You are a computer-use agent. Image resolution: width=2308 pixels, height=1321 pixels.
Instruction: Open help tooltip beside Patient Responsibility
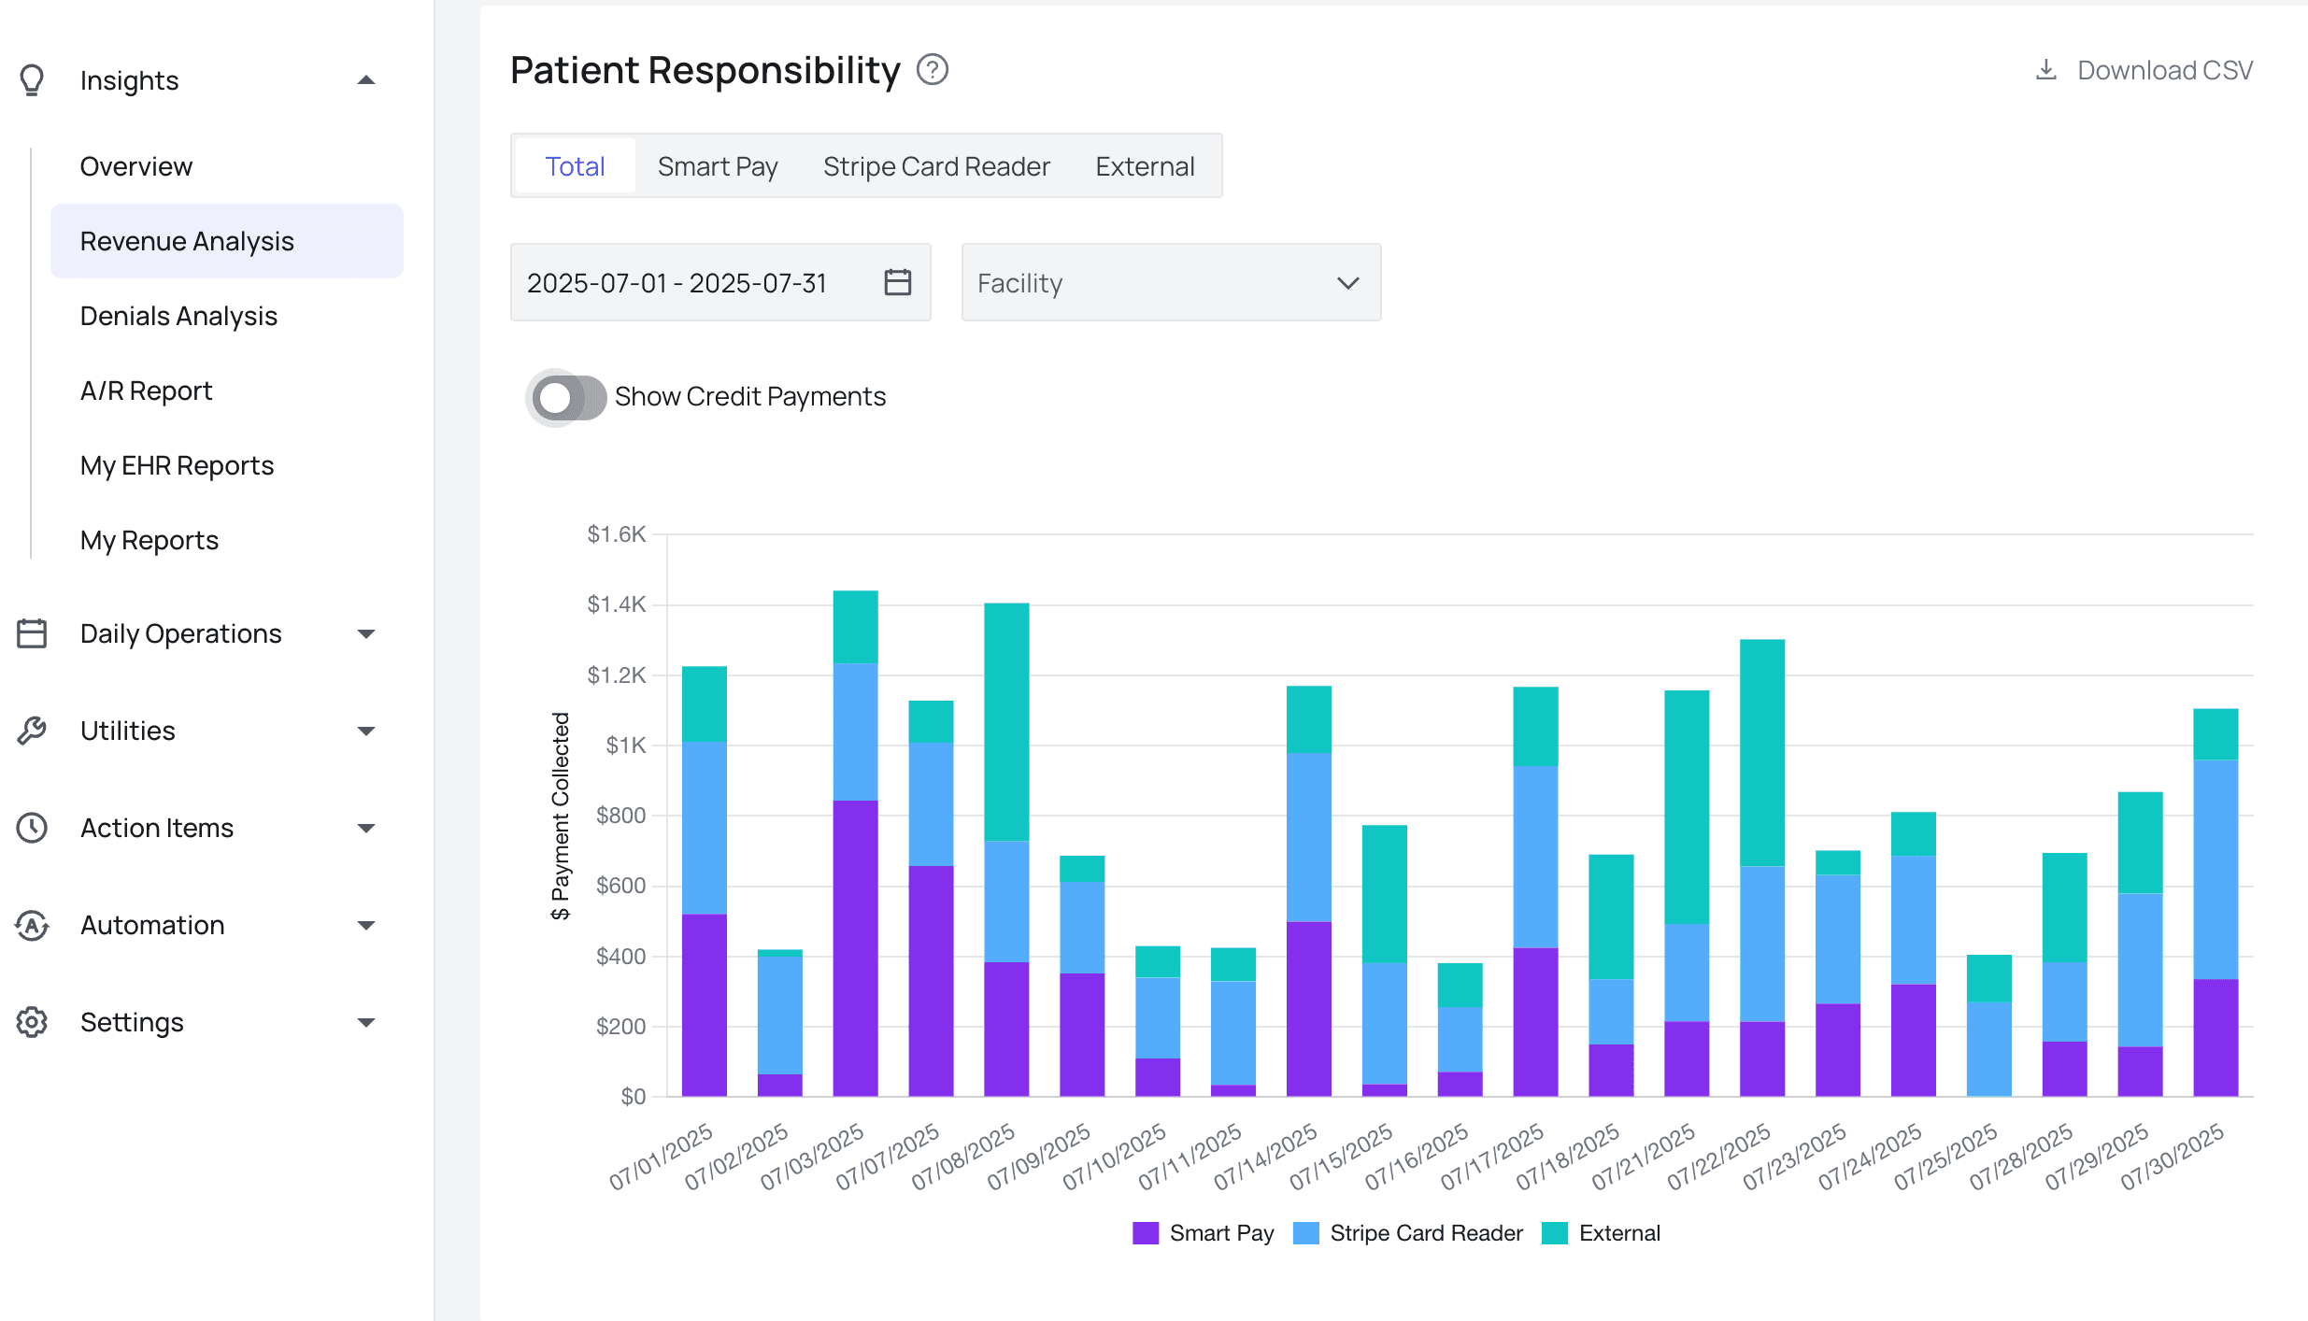tap(932, 70)
